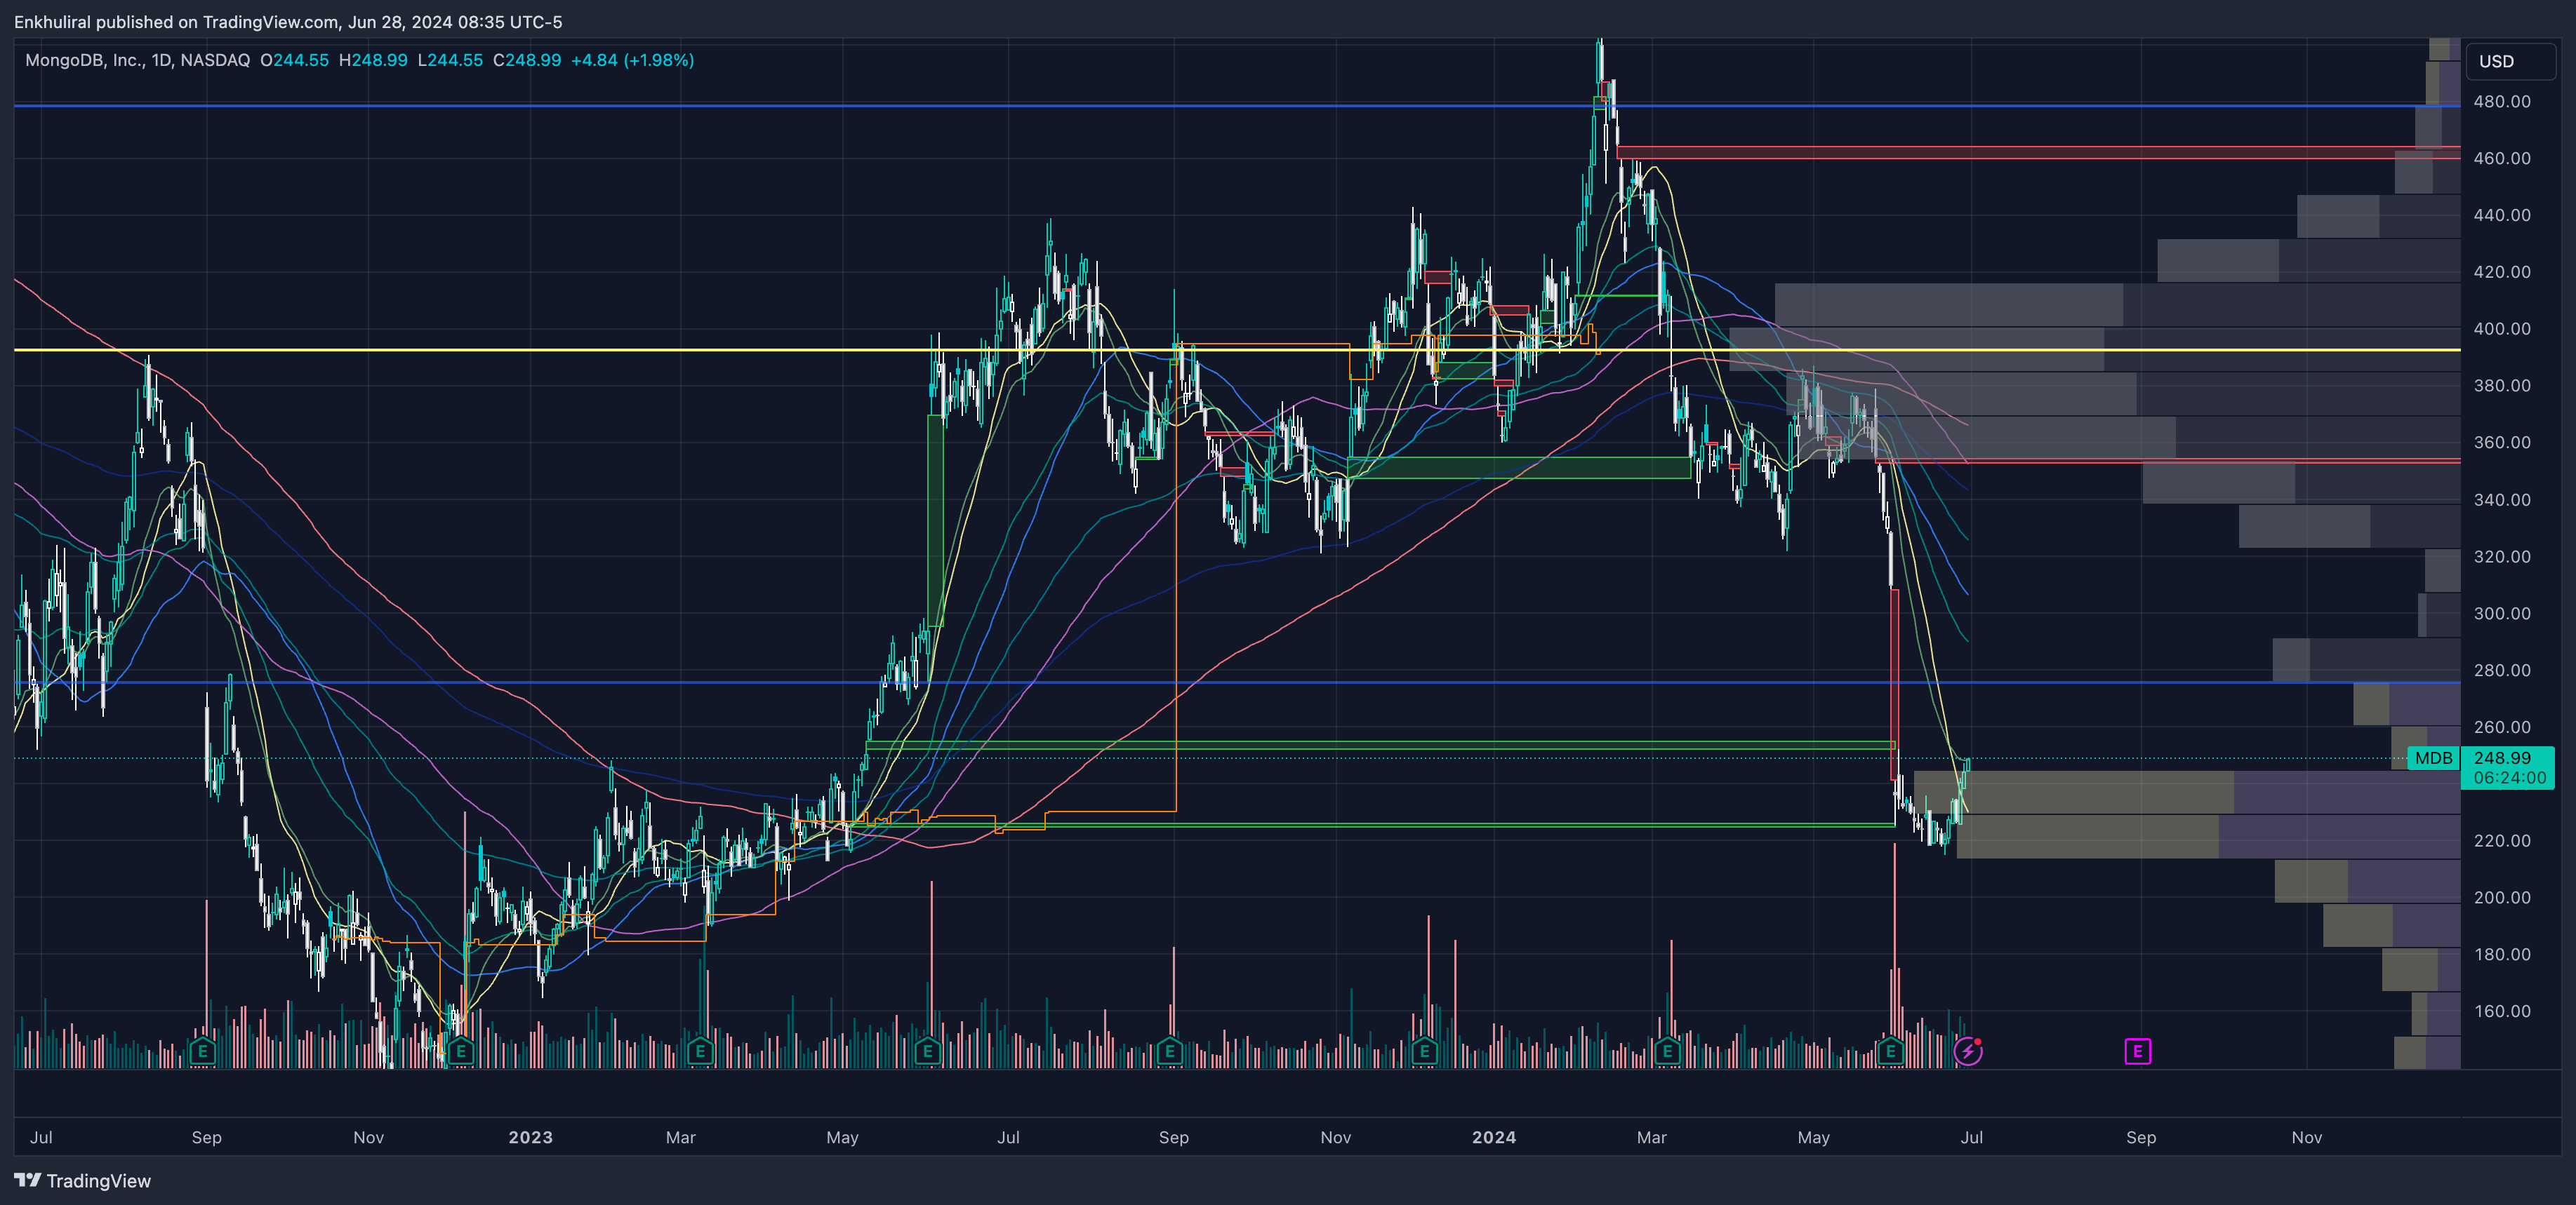Click the 248.99 current price tag

2509,758
